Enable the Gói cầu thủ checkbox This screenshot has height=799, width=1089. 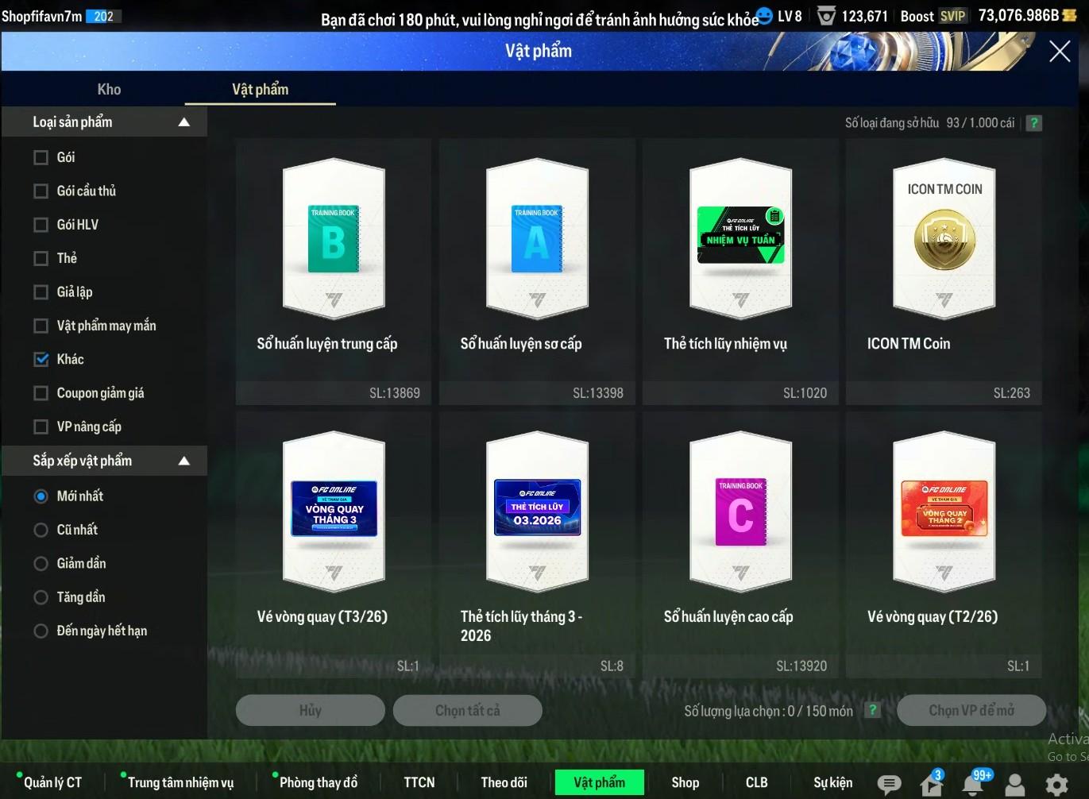pyautogui.click(x=41, y=191)
